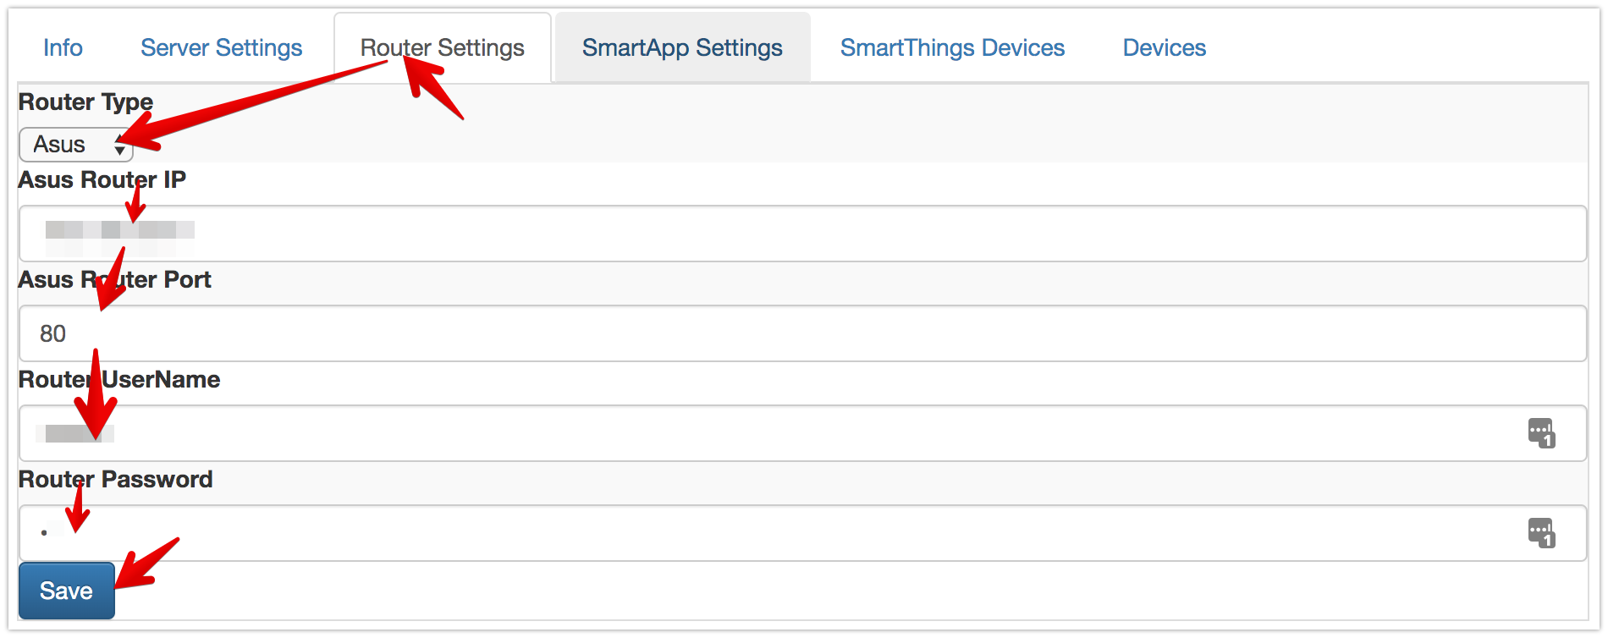Select the Router Settings tab

click(x=442, y=48)
